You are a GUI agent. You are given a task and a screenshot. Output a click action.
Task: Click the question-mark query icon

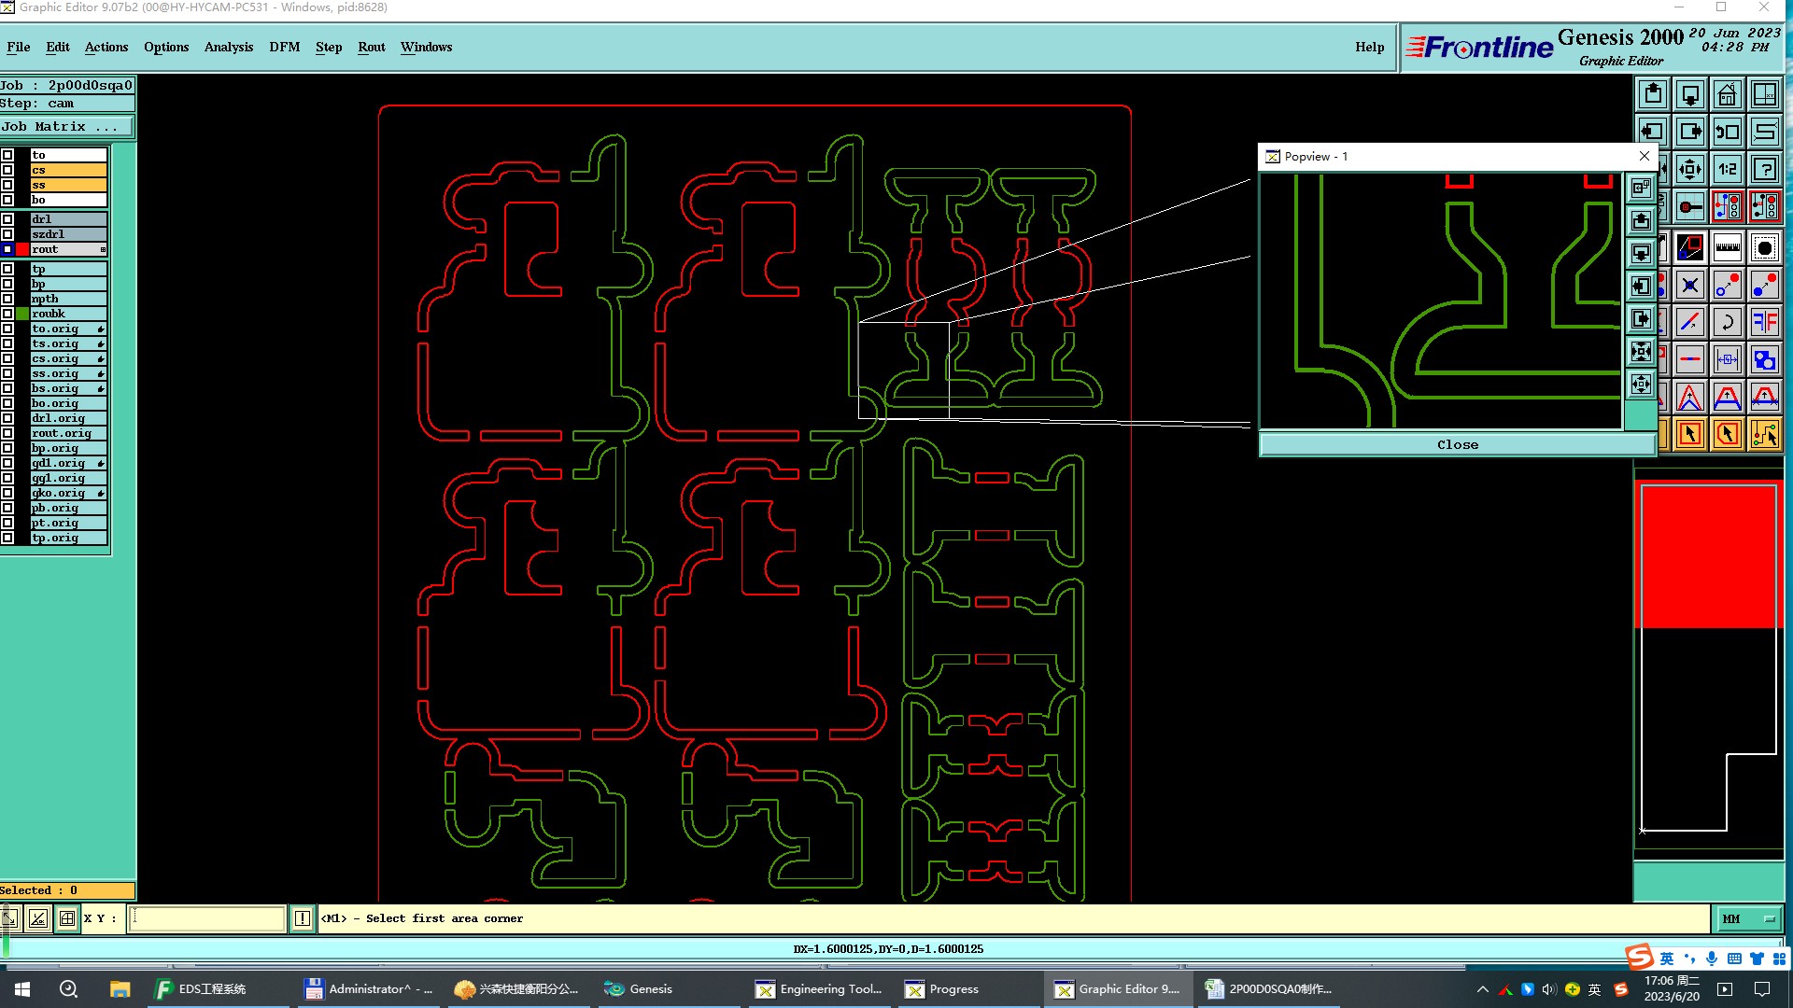click(x=1764, y=169)
